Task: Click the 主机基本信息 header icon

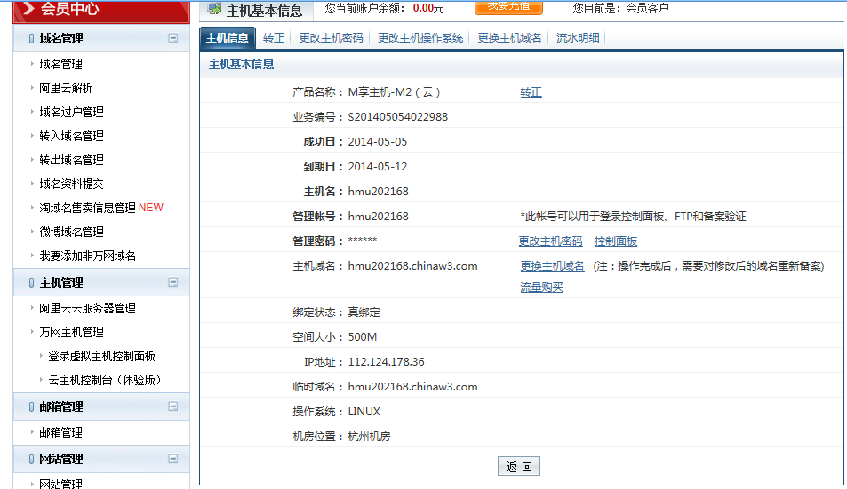Action: (x=214, y=10)
